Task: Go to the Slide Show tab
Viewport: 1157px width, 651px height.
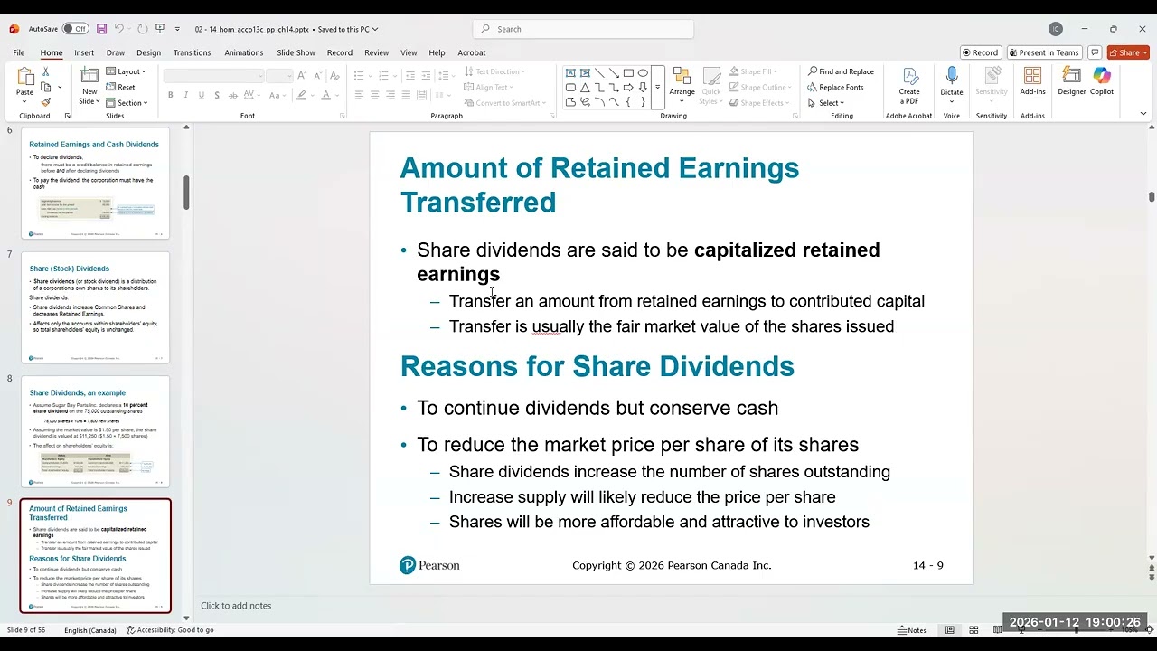Action: 296,52
